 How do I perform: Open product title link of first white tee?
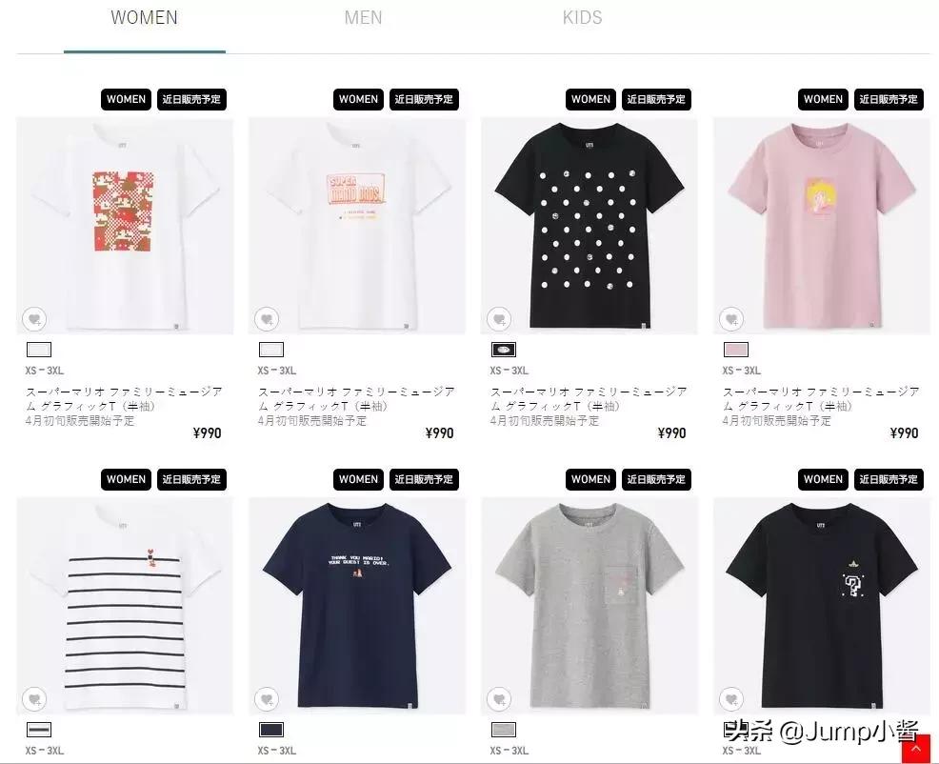click(x=124, y=398)
